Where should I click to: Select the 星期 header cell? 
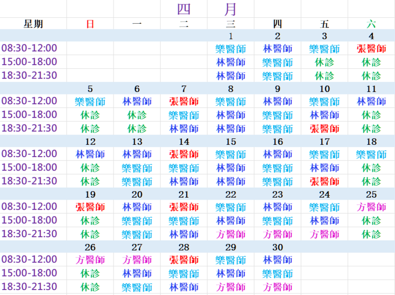pyautogui.click(x=34, y=24)
